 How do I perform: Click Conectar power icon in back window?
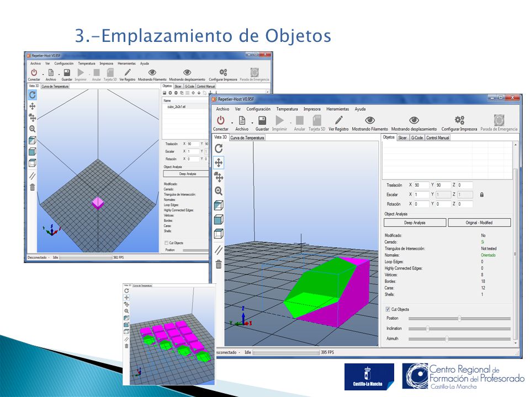pos(34,73)
